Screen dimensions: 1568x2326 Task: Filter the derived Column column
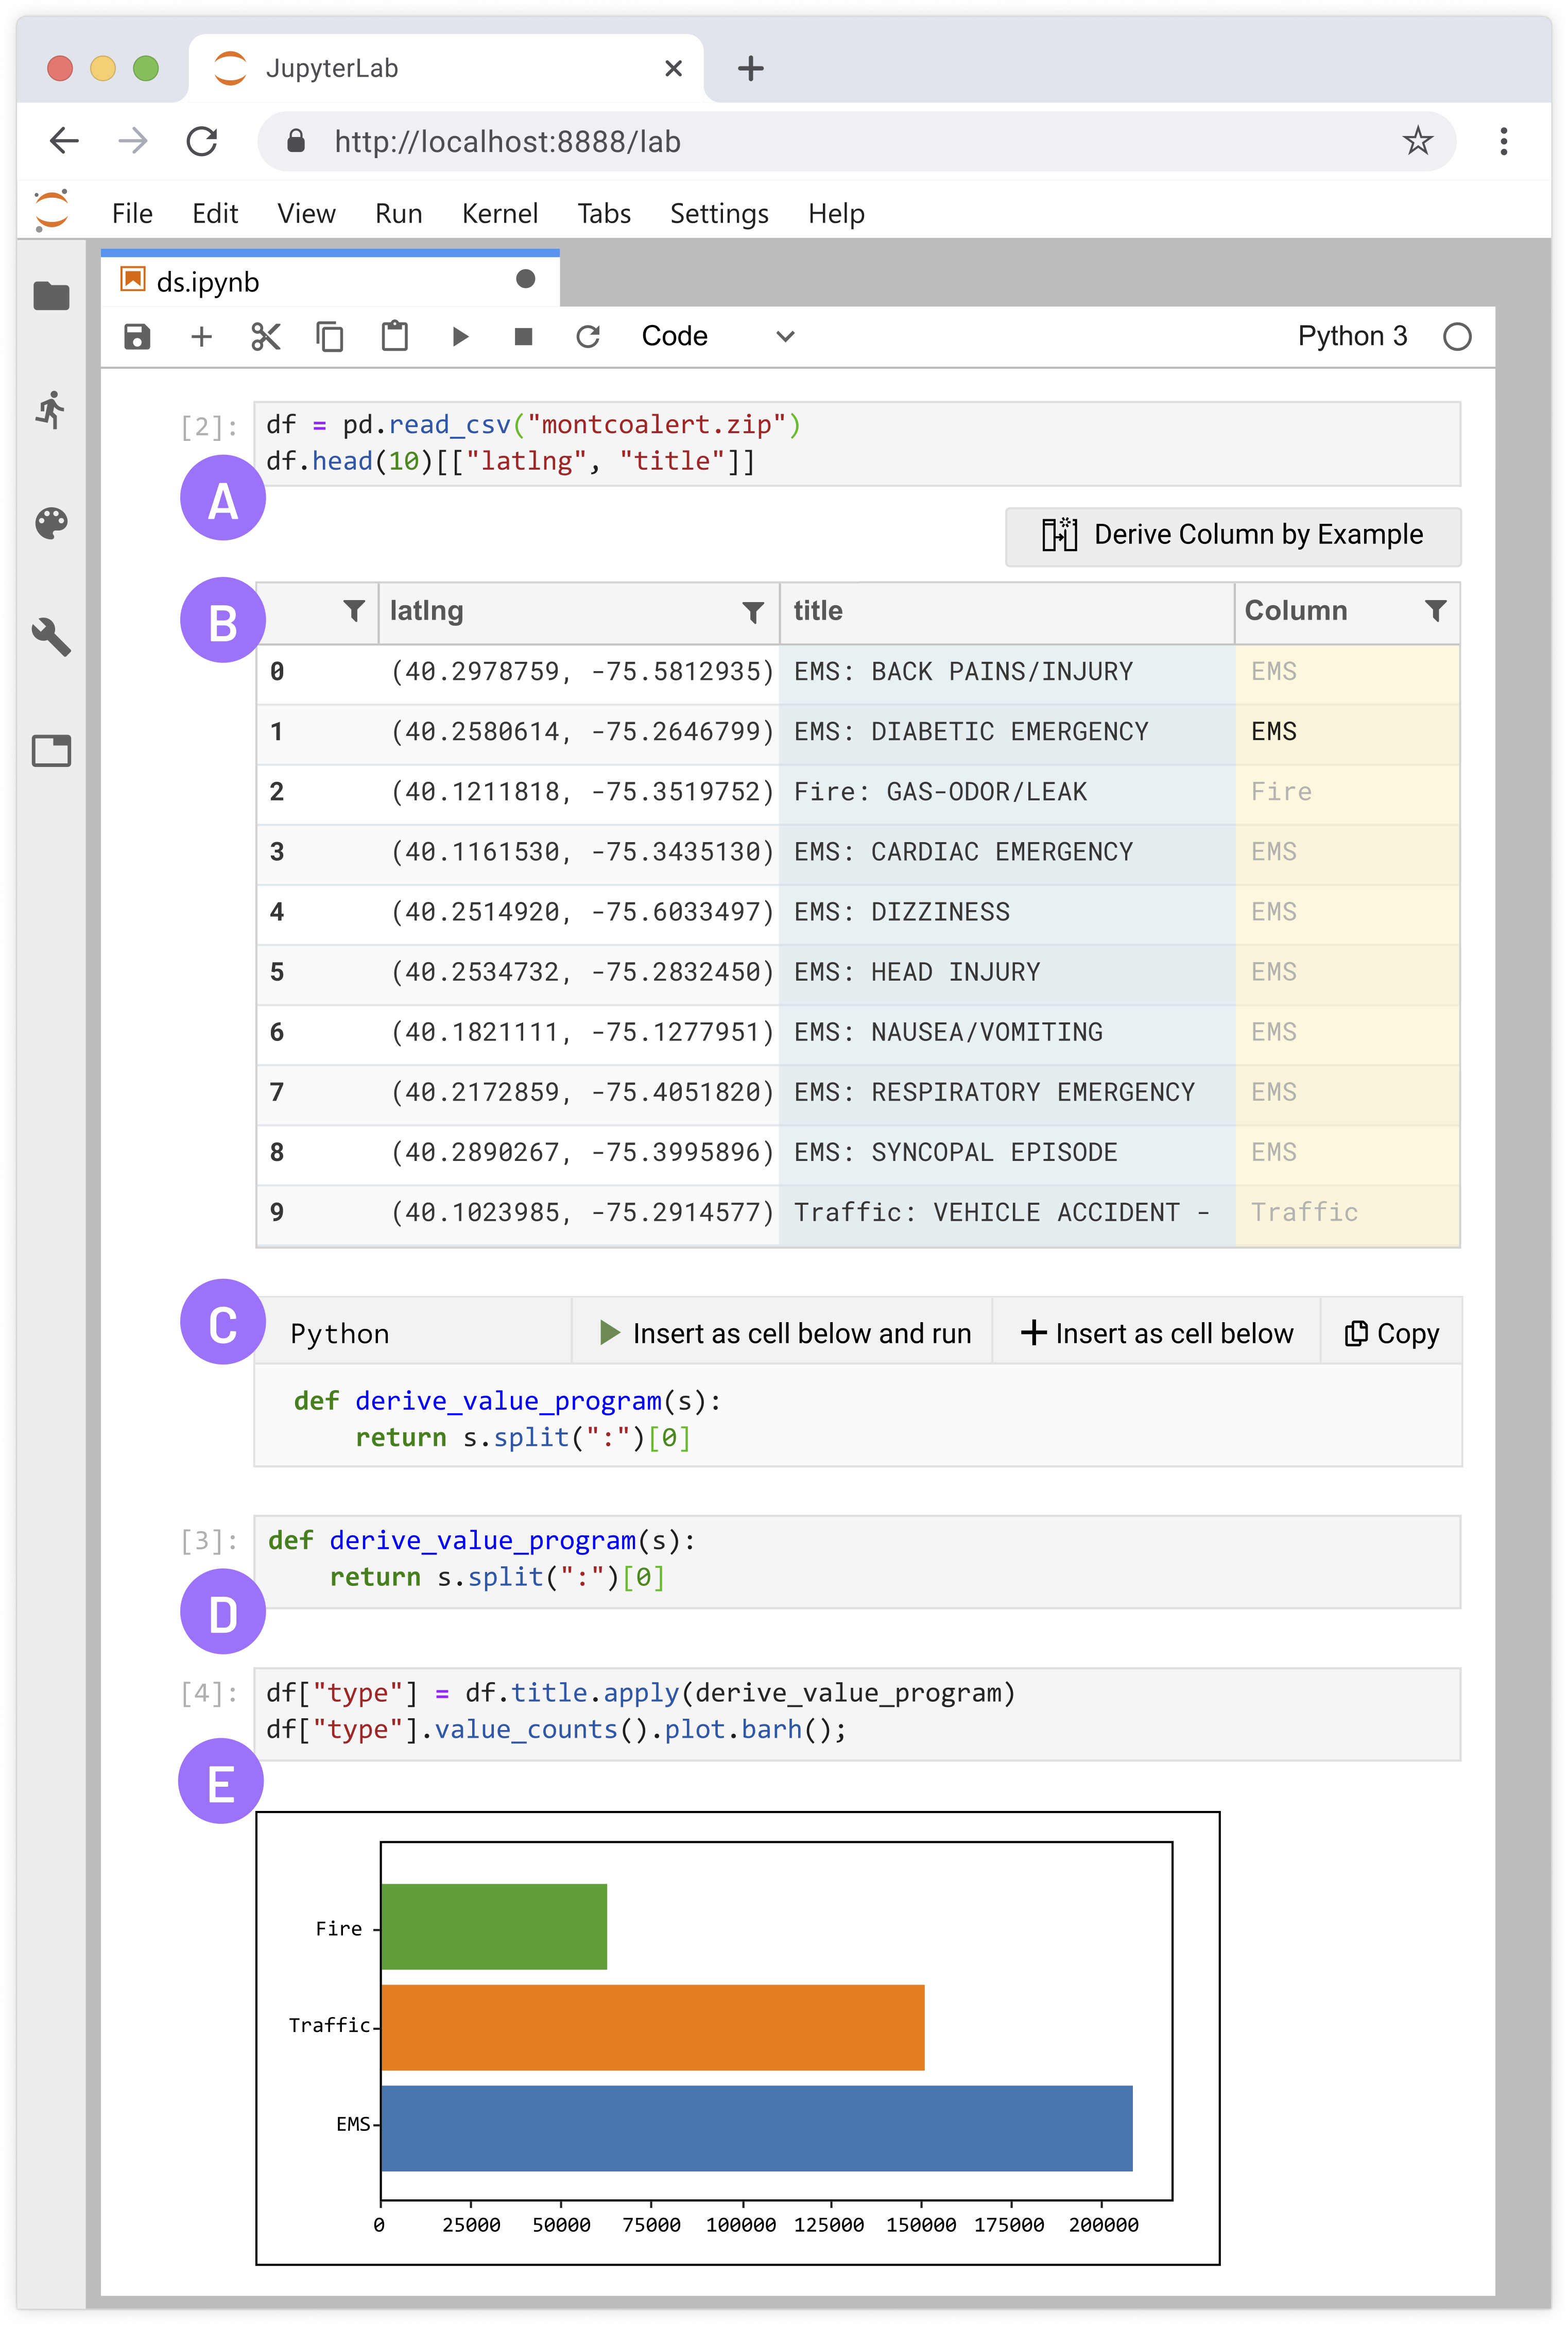(x=1435, y=611)
